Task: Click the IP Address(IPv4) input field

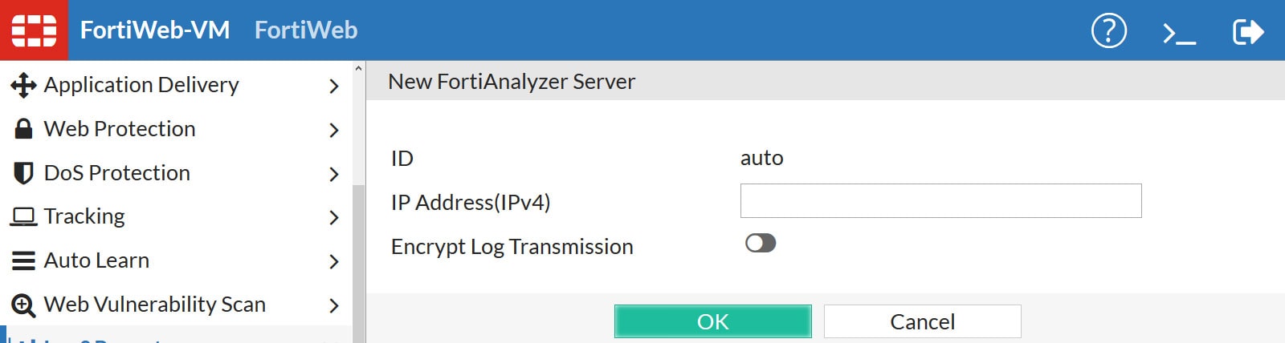Action: click(x=940, y=201)
